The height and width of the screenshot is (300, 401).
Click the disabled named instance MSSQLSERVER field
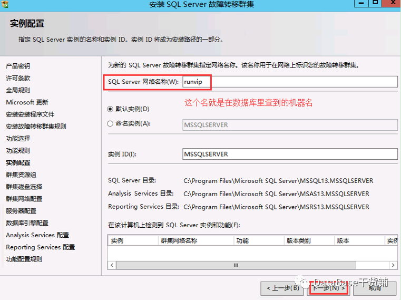290,125
